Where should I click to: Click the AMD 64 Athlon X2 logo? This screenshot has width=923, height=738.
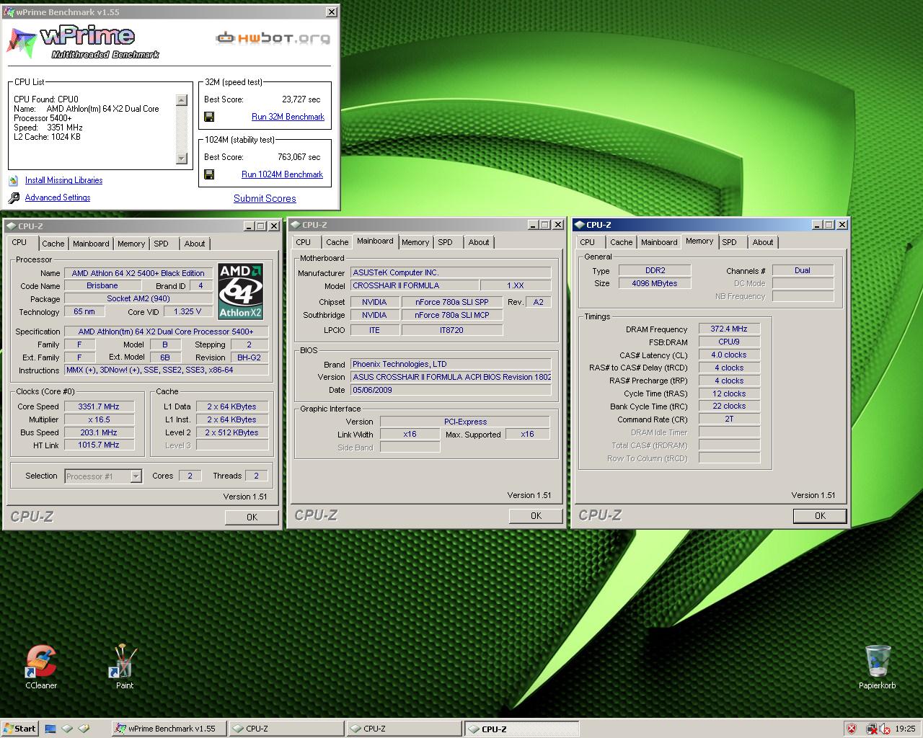click(x=241, y=291)
